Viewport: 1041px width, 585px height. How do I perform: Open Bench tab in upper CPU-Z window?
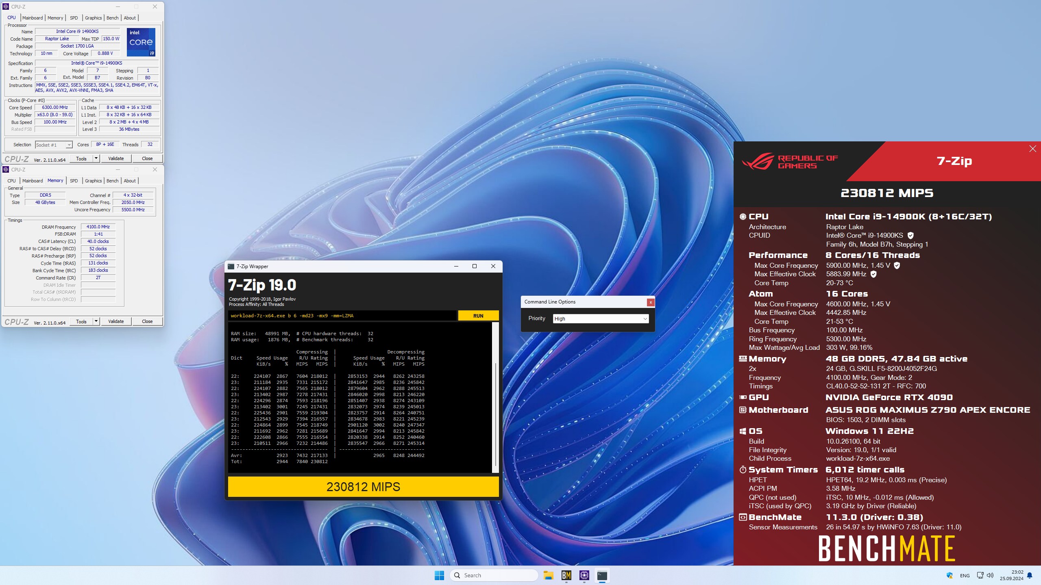click(113, 18)
